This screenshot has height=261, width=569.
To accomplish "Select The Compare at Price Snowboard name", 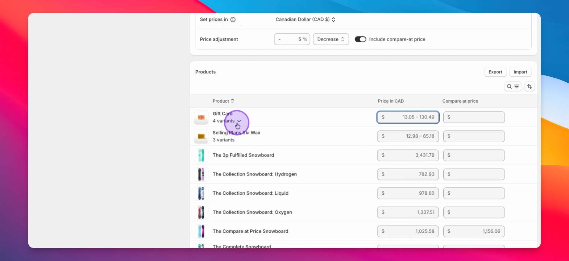I will pos(250,231).
